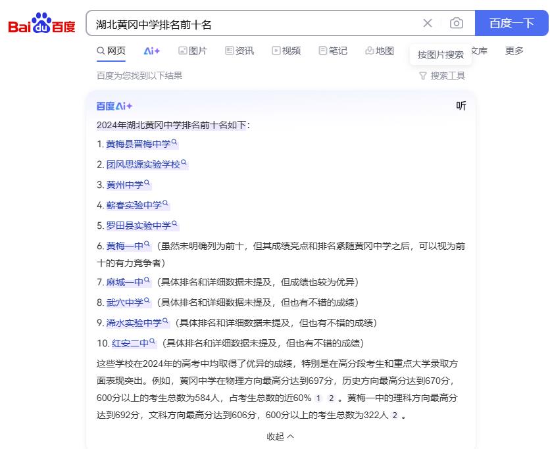Image resolution: width=550 pixels, height=449 pixels.
Task: Open the 资讯 tab
Action: coord(239,51)
